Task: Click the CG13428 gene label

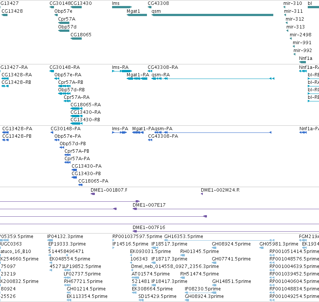Action: (x=12, y=11)
